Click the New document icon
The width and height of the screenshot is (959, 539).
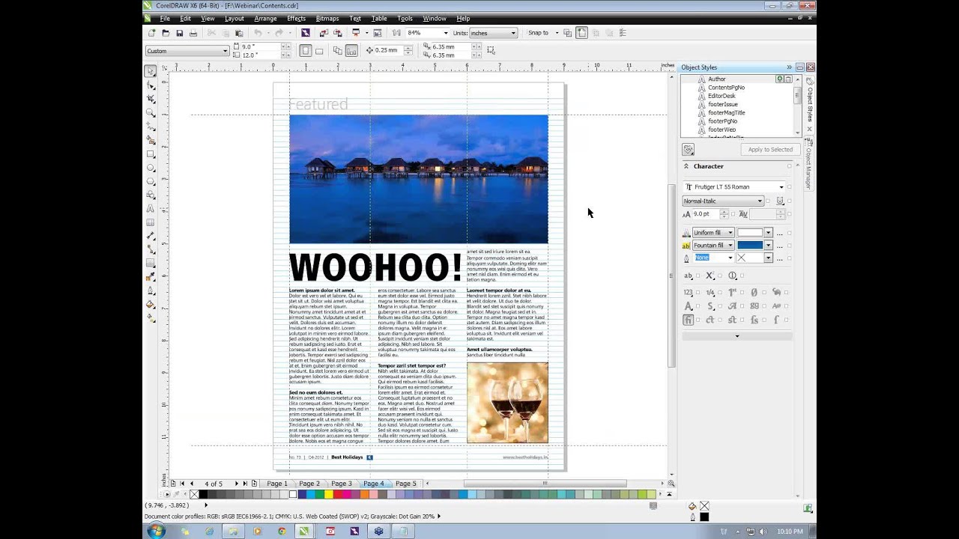pos(151,33)
